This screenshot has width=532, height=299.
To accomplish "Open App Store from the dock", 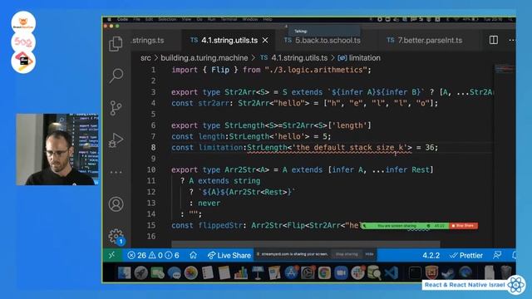I will point(291,273).
